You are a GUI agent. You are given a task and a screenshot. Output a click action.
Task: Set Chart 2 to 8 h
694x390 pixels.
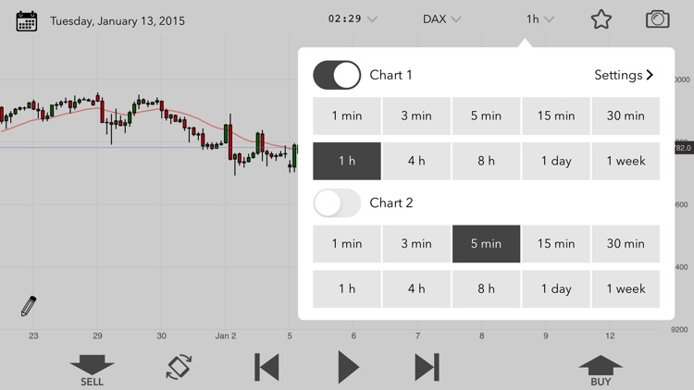(486, 288)
